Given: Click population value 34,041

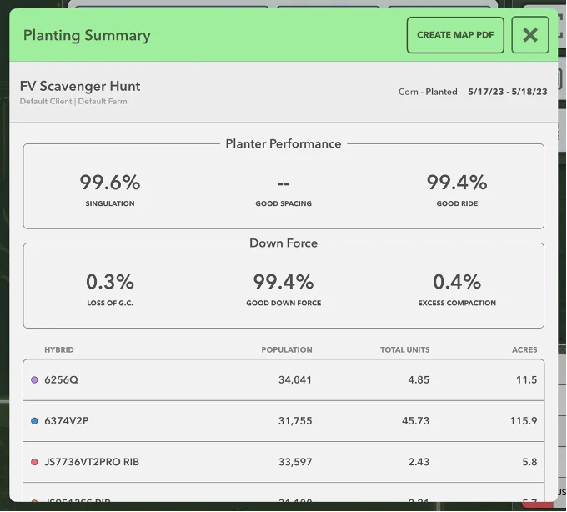Looking at the screenshot, I should click(x=295, y=379).
